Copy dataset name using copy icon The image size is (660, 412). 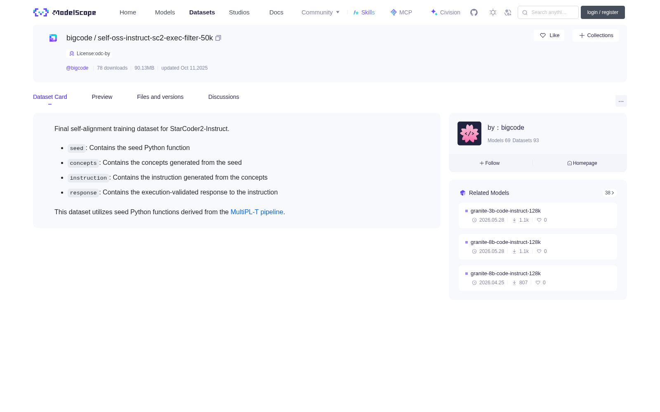[218, 38]
